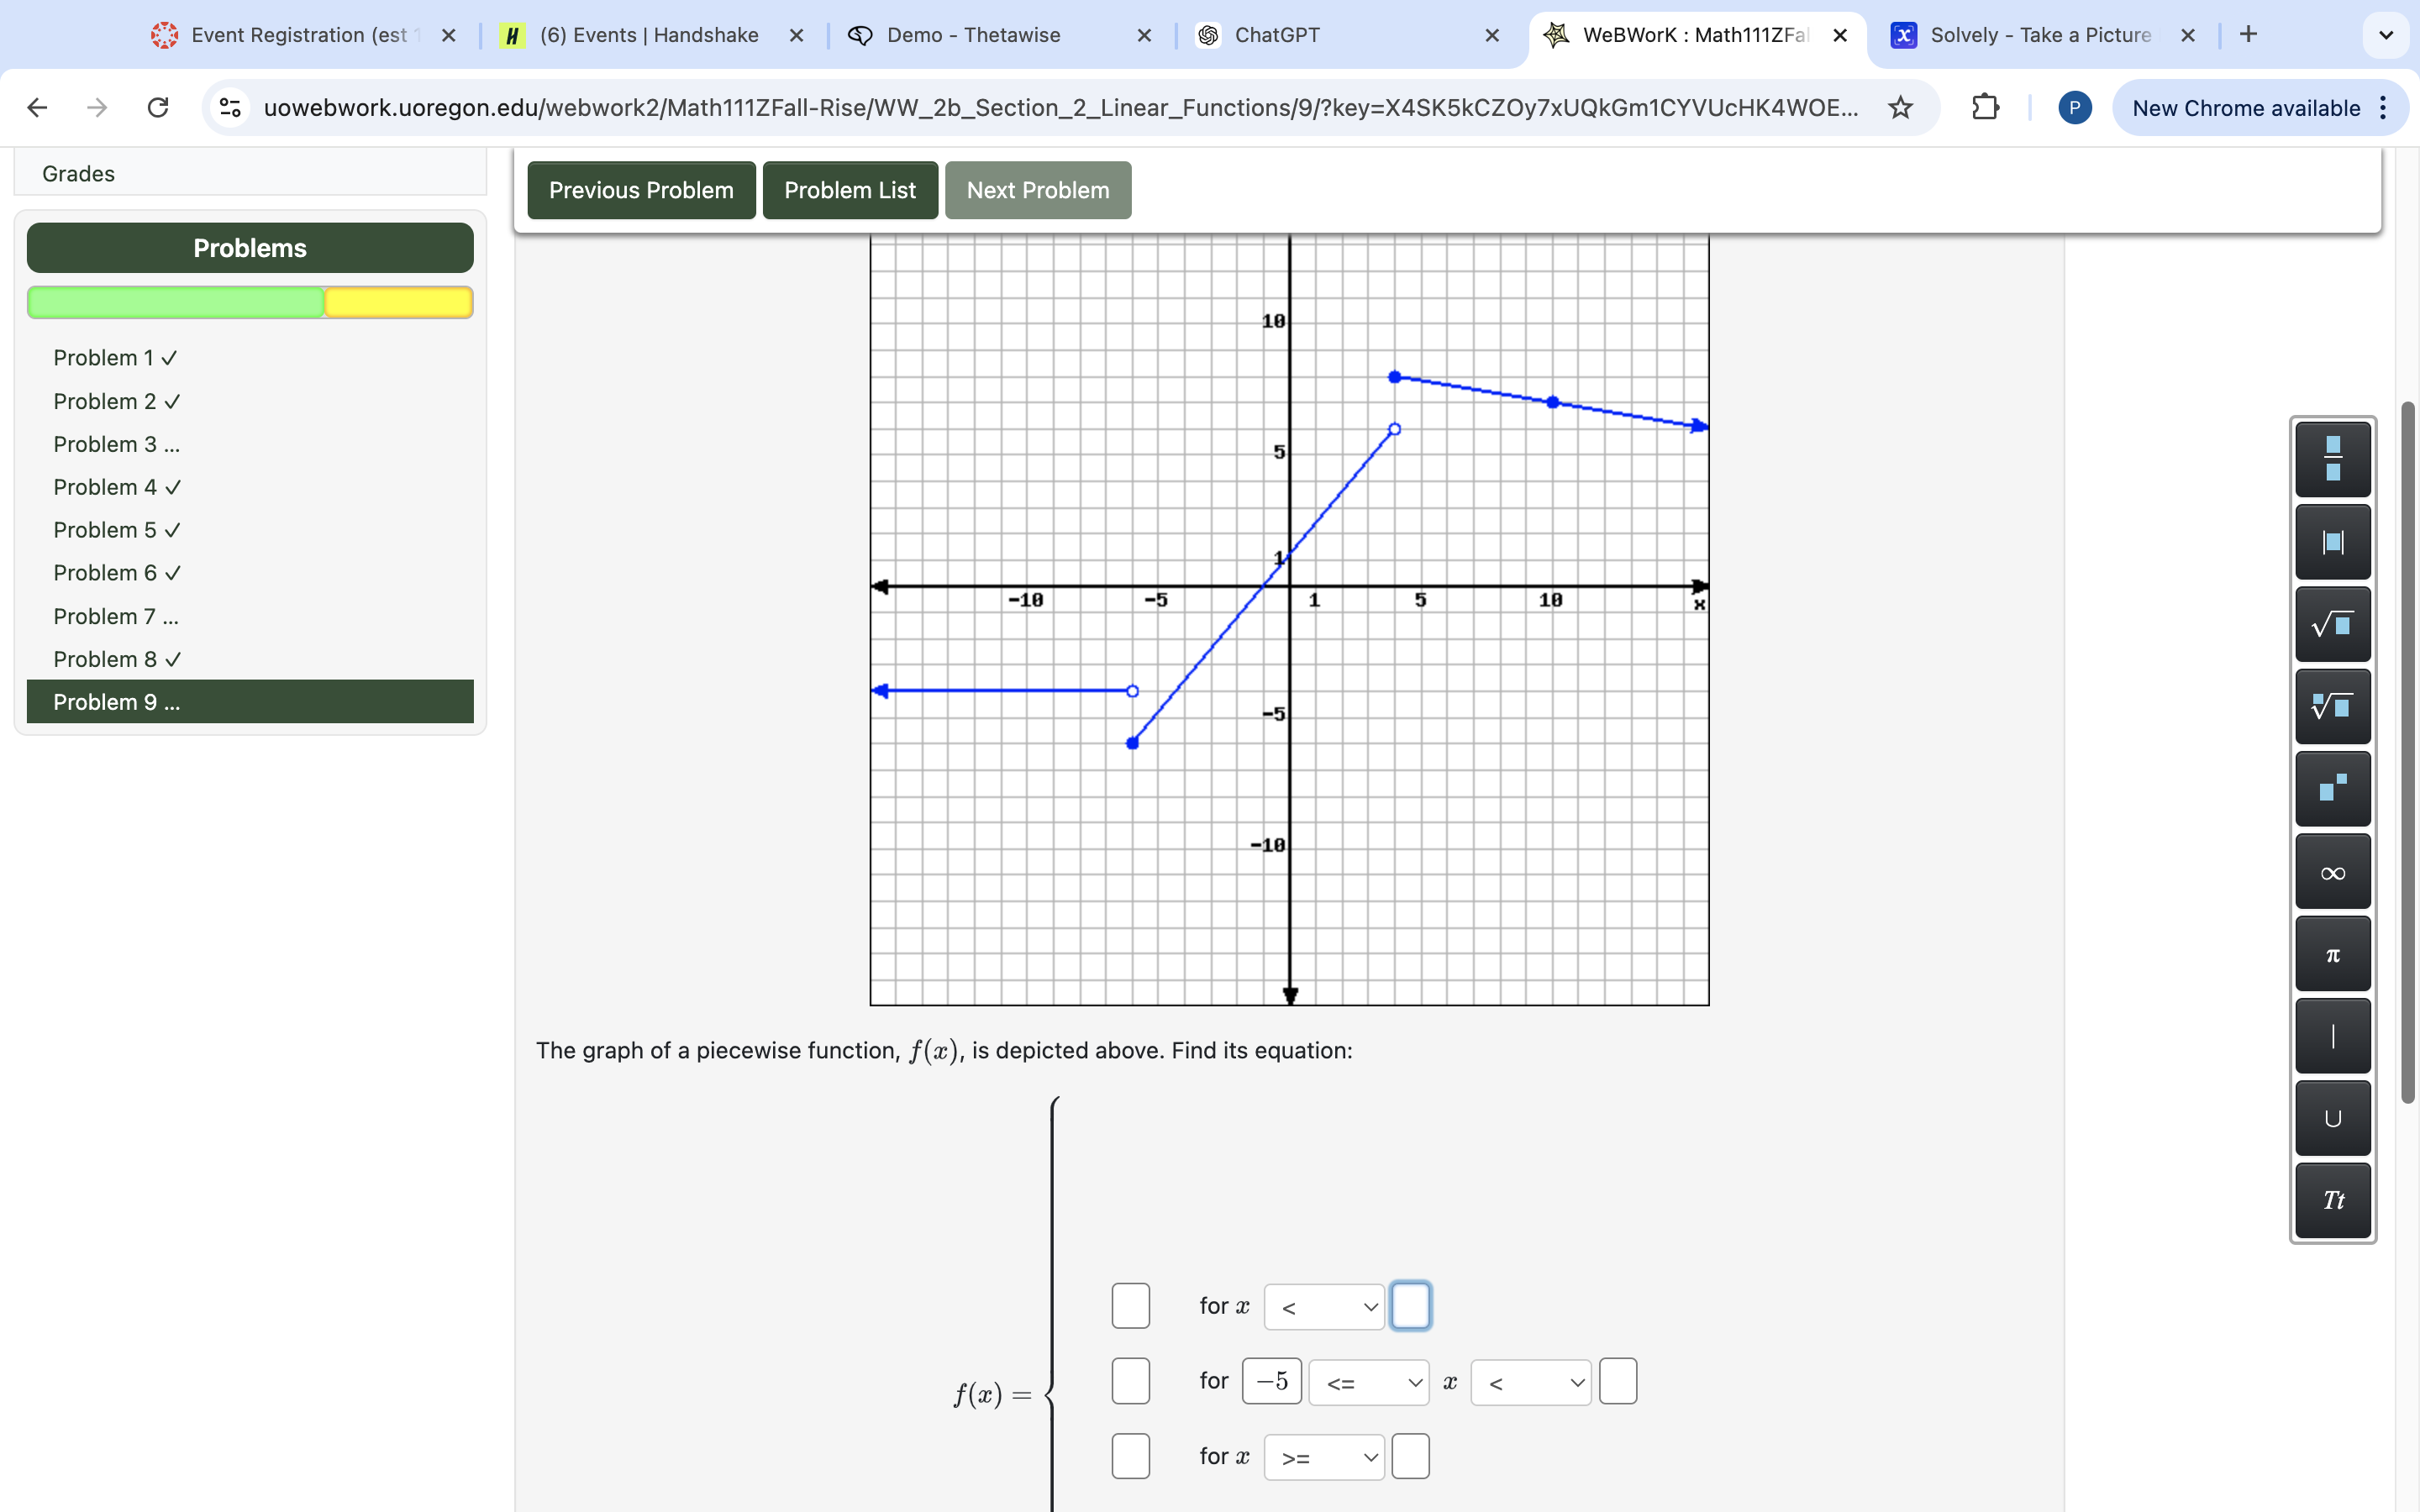Open Problem 8 in sidebar
The image size is (2420, 1512).
pos(116,659)
